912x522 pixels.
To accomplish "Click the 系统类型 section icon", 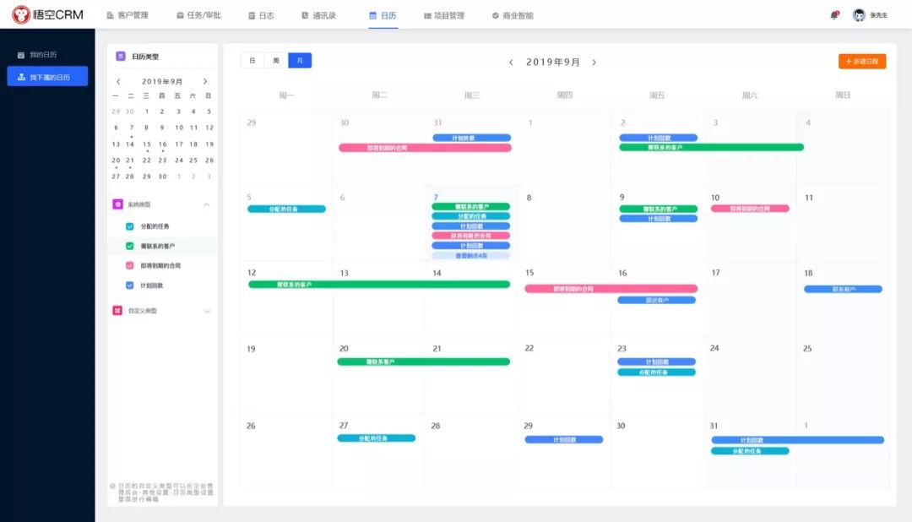I will tap(117, 204).
